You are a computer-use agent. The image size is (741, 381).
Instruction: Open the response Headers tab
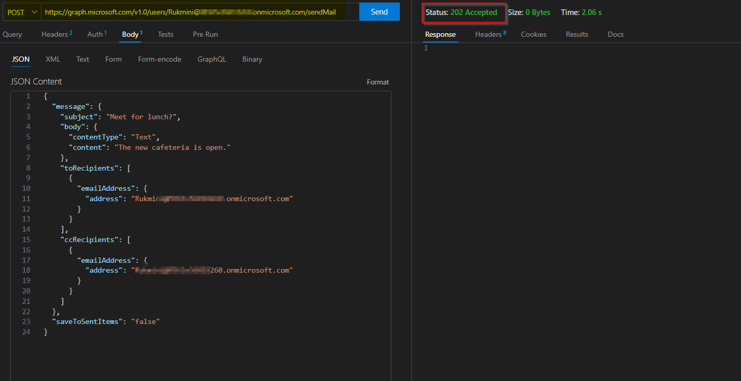(491, 34)
